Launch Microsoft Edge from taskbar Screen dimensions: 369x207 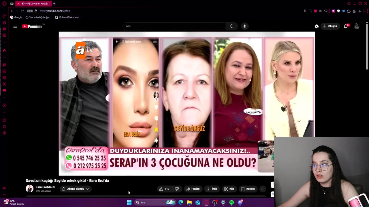[181, 202]
